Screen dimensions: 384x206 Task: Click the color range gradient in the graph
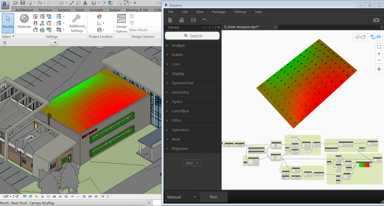364,165
